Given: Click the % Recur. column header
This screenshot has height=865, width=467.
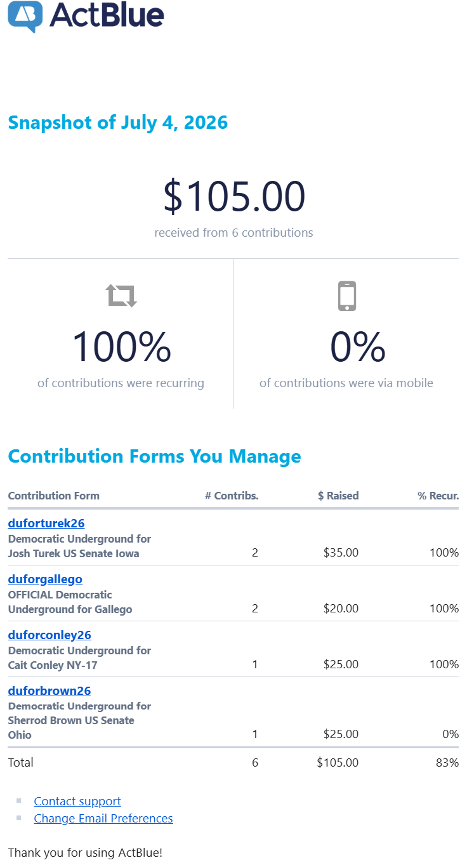Looking at the screenshot, I should [438, 496].
